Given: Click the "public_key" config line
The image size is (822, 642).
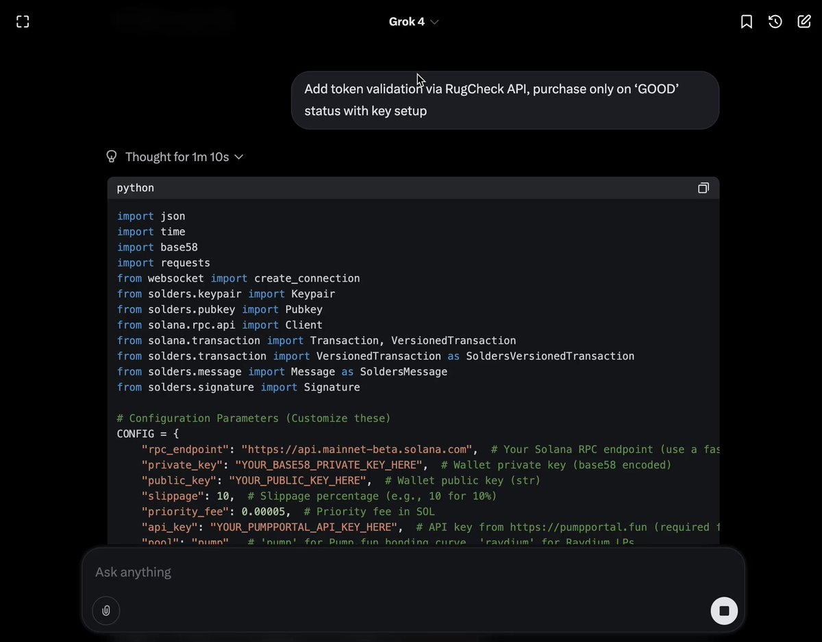Looking at the screenshot, I should [x=341, y=480].
